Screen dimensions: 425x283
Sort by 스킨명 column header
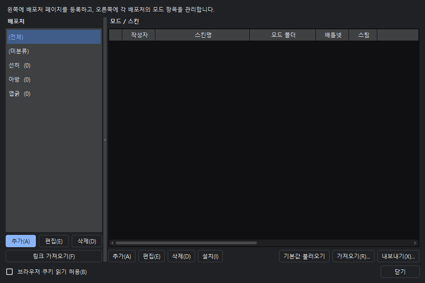tap(203, 35)
